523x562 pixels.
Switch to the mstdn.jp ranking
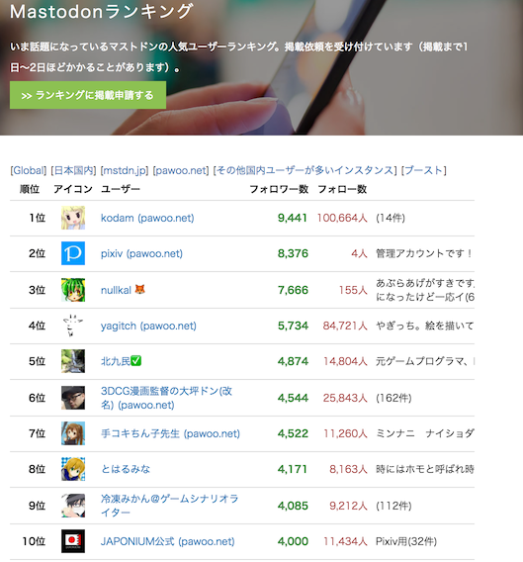click(125, 170)
